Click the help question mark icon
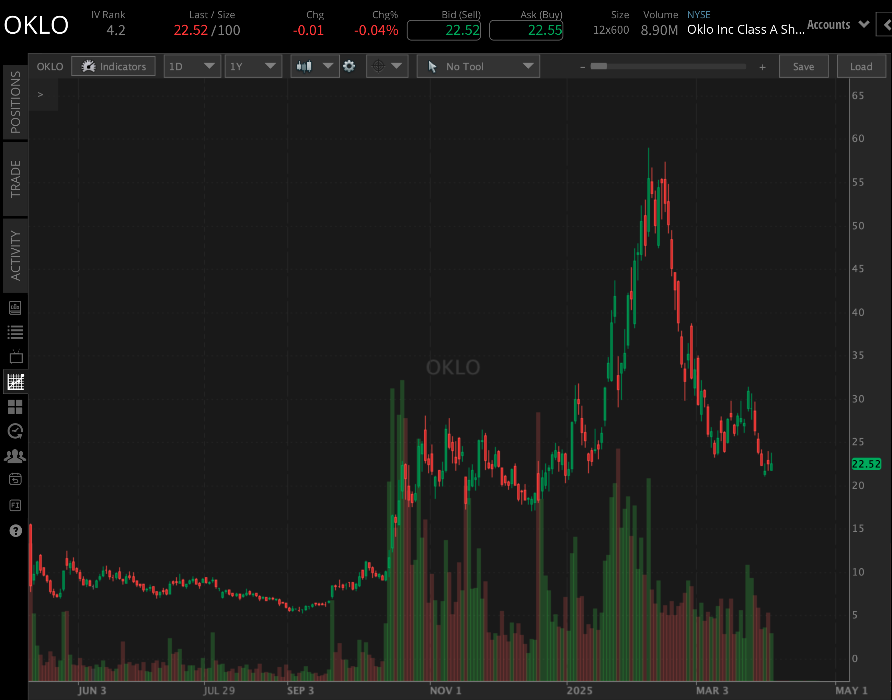 (15, 531)
